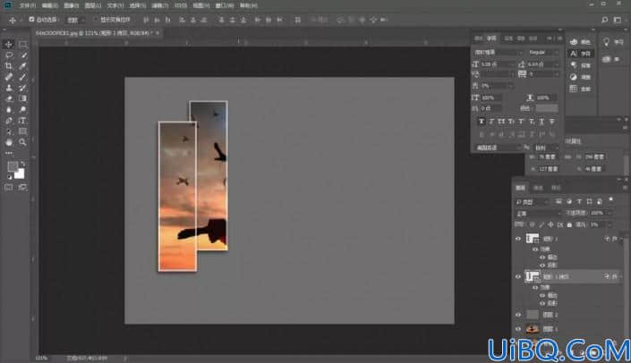The width and height of the screenshot is (631, 363).
Task: Select the Eraser tool
Action: [8, 98]
